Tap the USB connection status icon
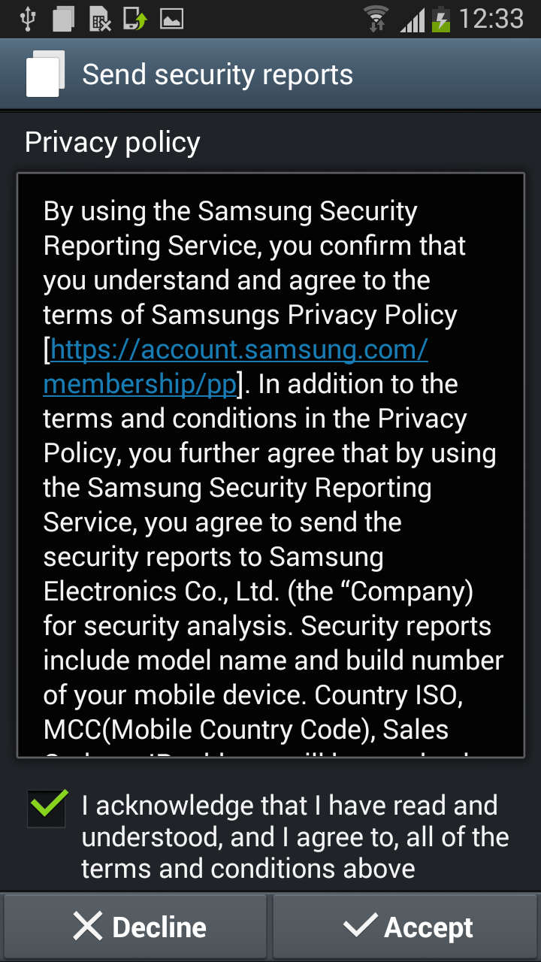The width and height of the screenshot is (541, 962). 28,19
